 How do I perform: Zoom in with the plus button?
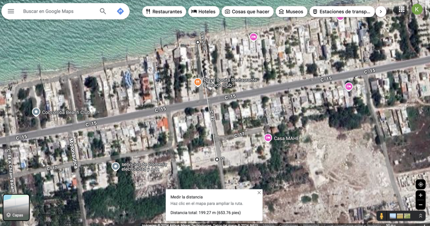click(421, 196)
